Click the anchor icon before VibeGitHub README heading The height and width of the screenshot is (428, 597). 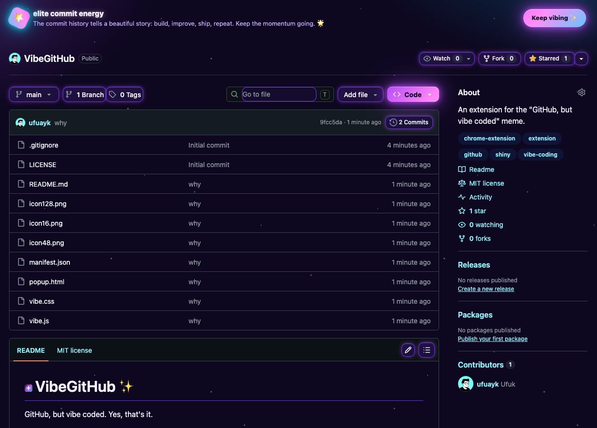29,388
